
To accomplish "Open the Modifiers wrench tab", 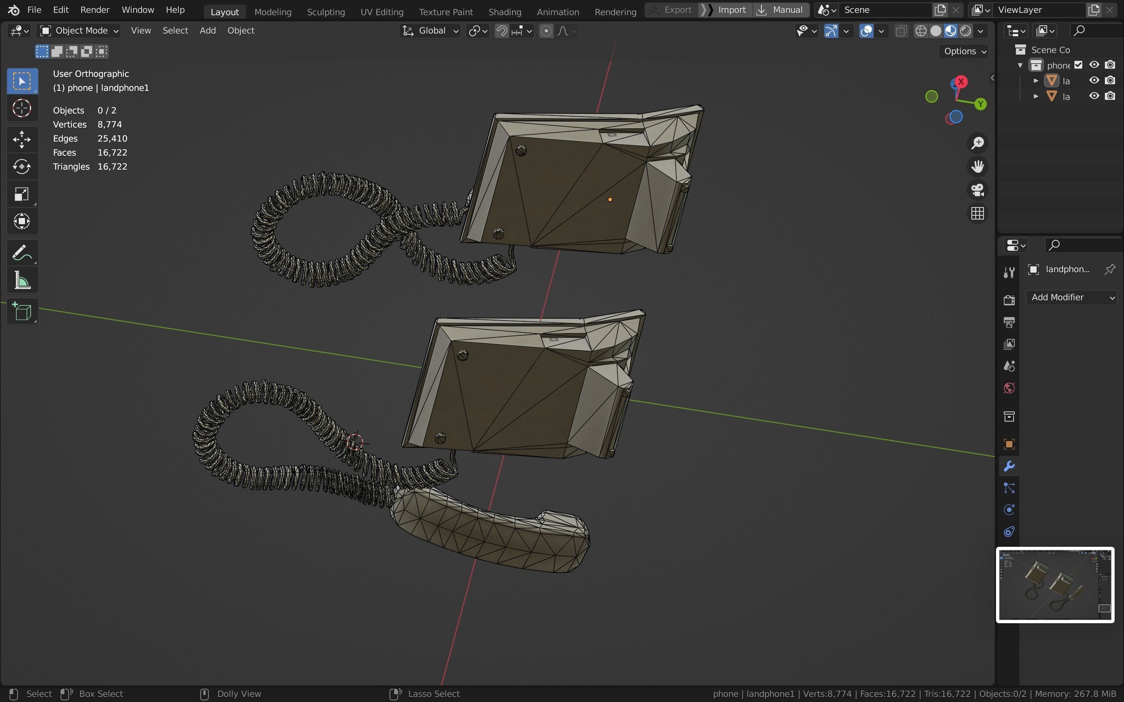I will 1009,466.
